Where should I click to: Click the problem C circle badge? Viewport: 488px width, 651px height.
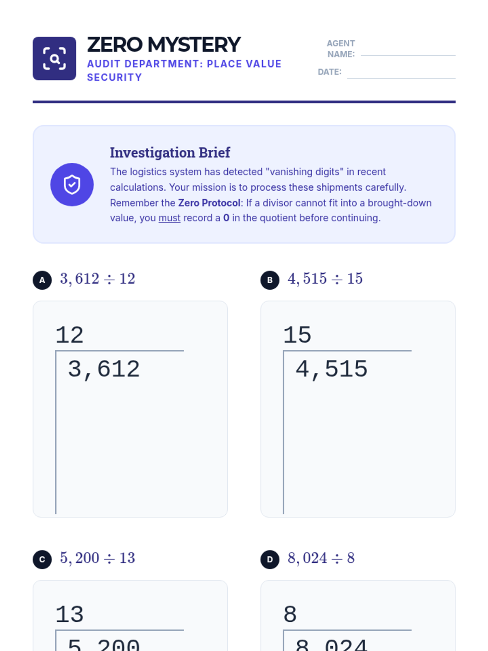coord(42,559)
